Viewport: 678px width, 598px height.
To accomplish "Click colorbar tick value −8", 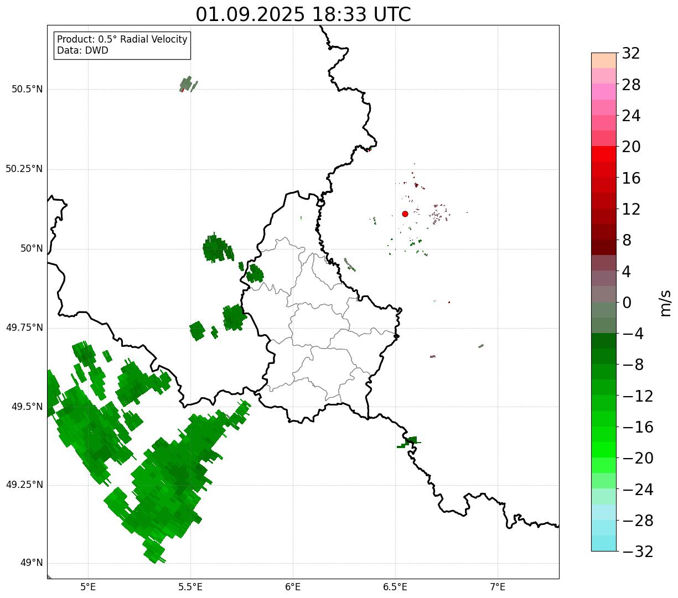I will point(632,365).
